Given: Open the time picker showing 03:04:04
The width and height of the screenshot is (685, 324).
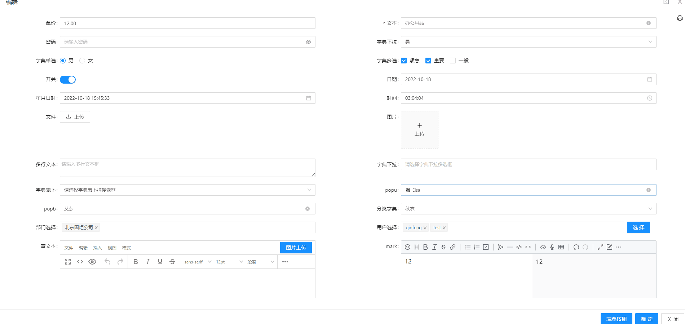Looking at the screenshot, I should pos(529,98).
